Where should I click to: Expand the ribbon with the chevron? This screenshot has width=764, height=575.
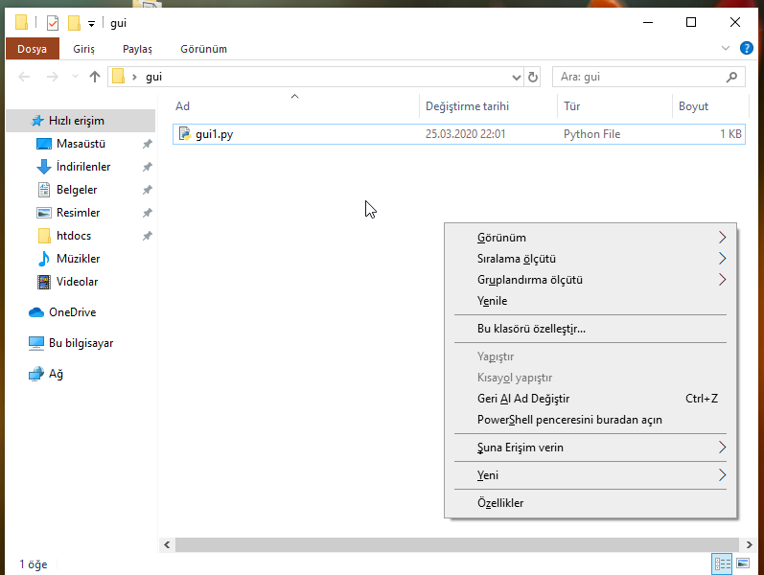click(725, 48)
